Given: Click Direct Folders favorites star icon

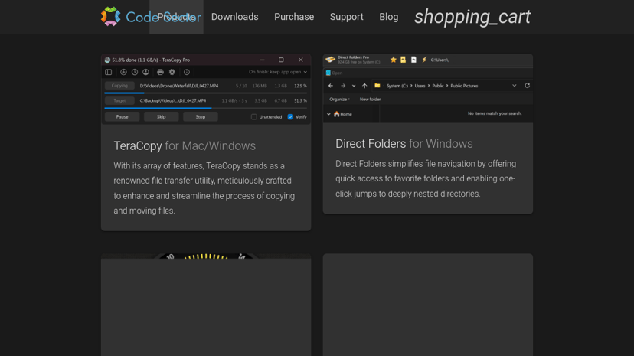Looking at the screenshot, I should tap(393, 60).
